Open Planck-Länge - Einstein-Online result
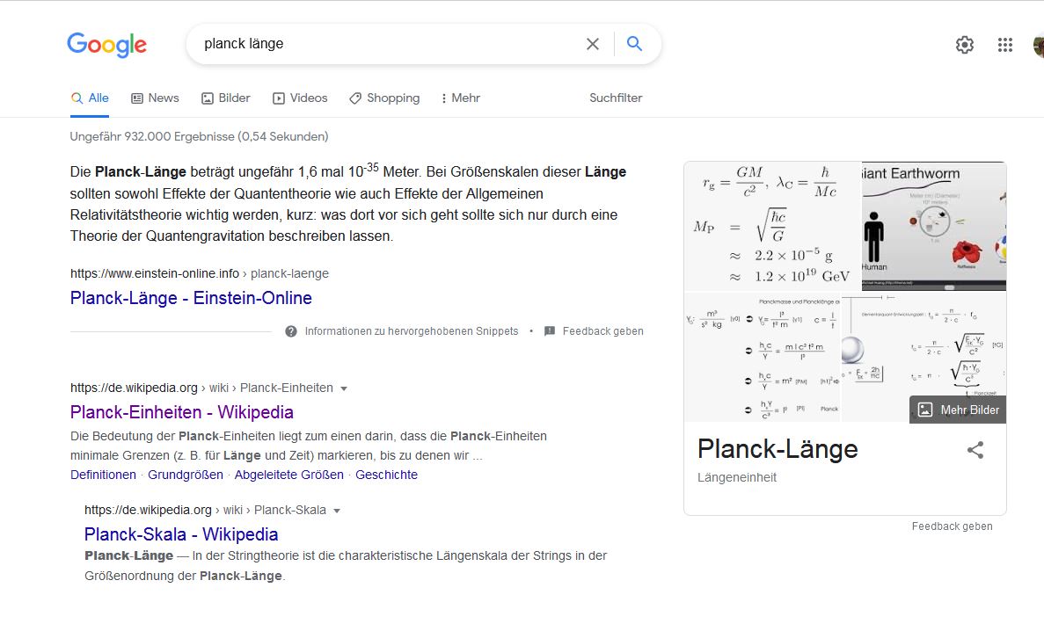The height and width of the screenshot is (624, 1044). [191, 298]
